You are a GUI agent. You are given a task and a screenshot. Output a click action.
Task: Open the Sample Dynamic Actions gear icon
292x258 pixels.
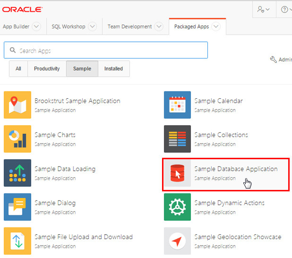(x=177, y=207)
